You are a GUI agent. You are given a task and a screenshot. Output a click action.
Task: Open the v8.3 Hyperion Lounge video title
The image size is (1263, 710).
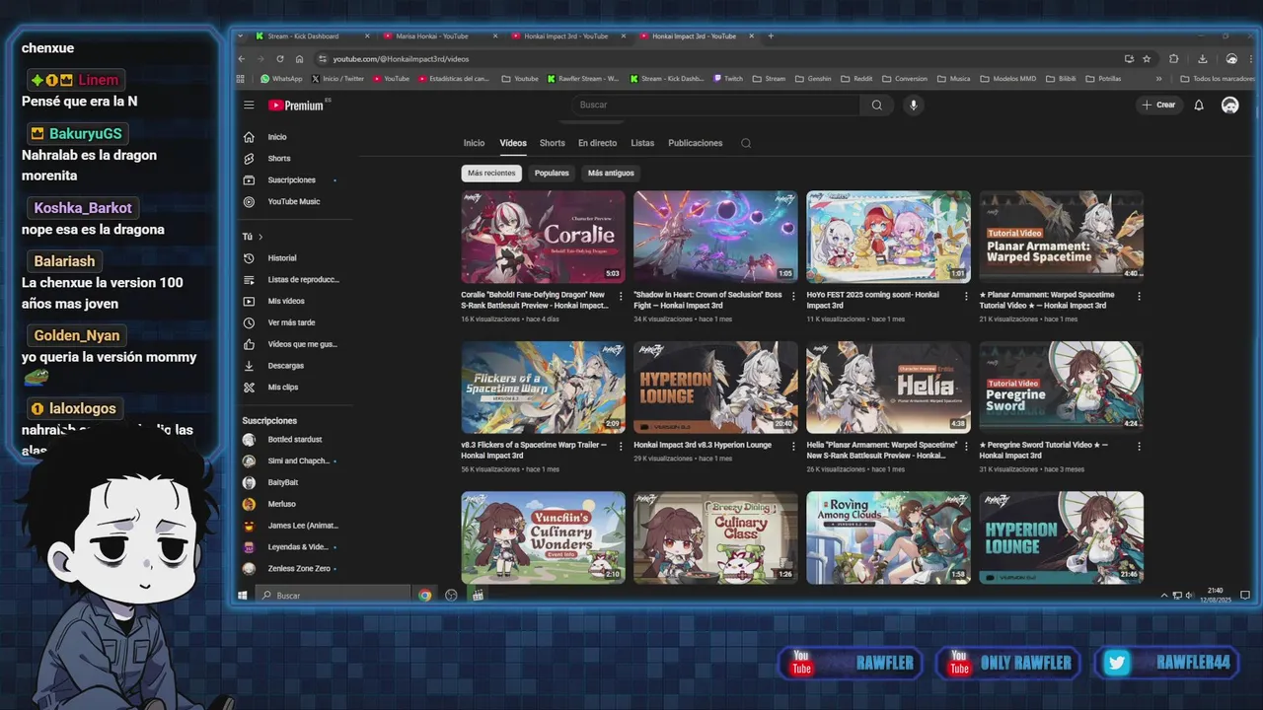[x=703, y=445]
